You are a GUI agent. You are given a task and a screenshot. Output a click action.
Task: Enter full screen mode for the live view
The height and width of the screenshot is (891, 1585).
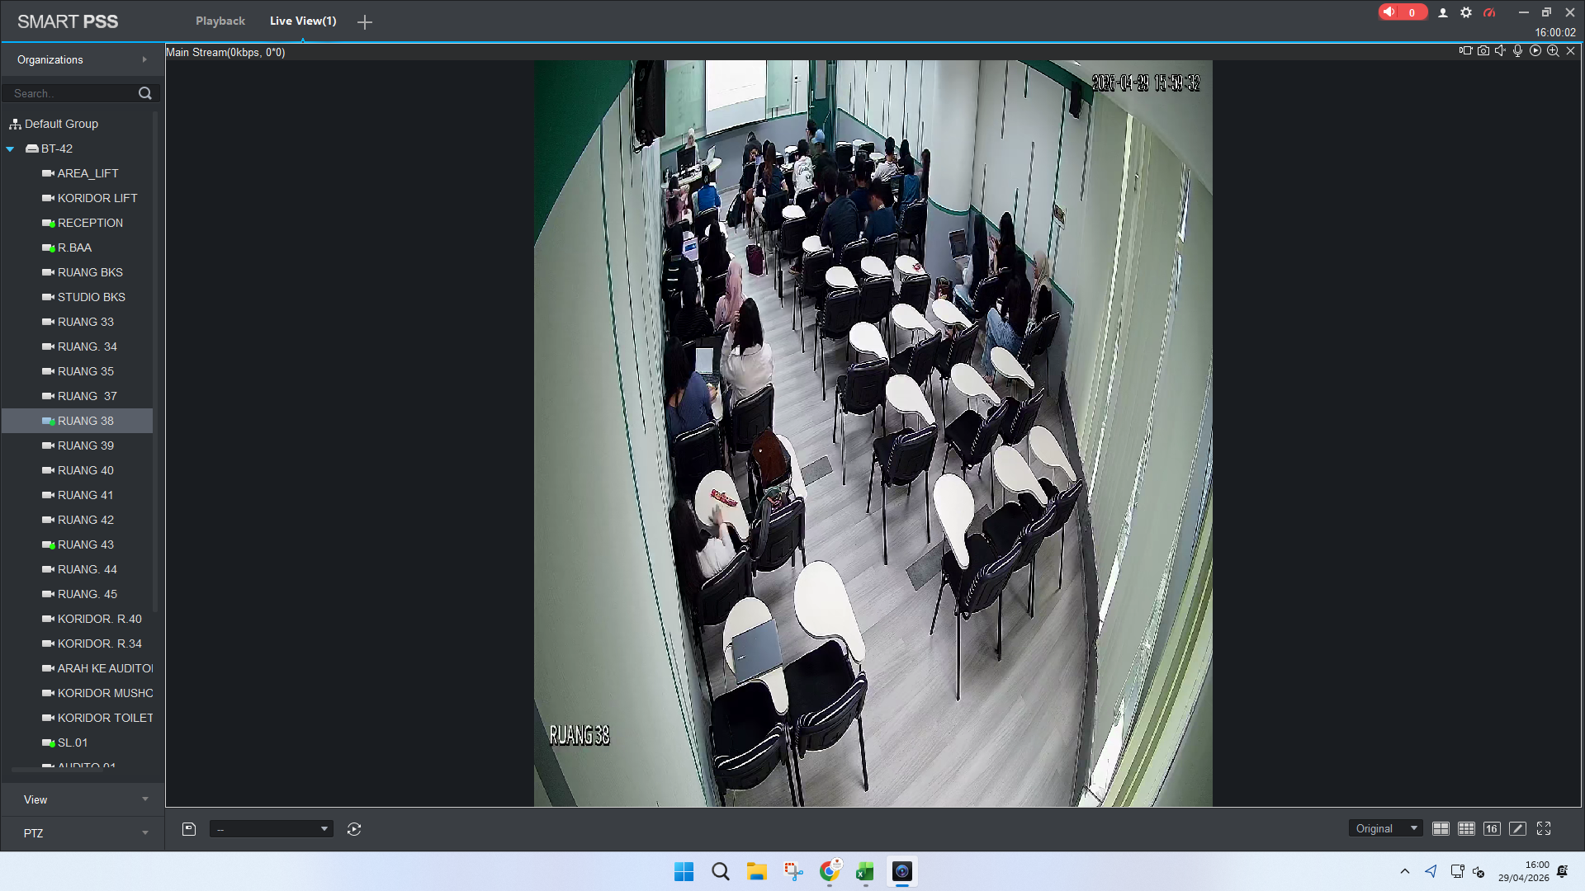click(1544, 828)
